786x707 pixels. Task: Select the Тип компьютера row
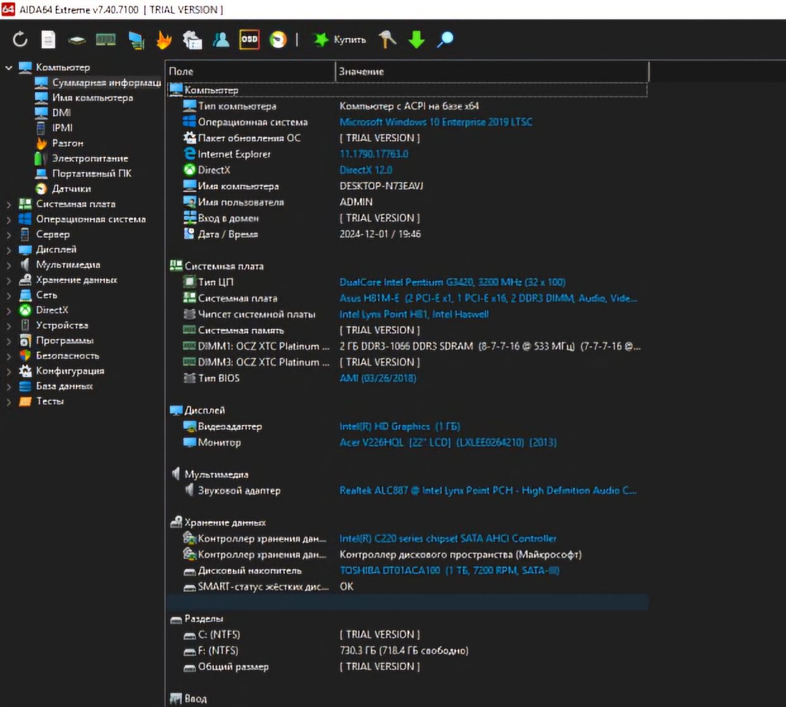coord(407,106)
